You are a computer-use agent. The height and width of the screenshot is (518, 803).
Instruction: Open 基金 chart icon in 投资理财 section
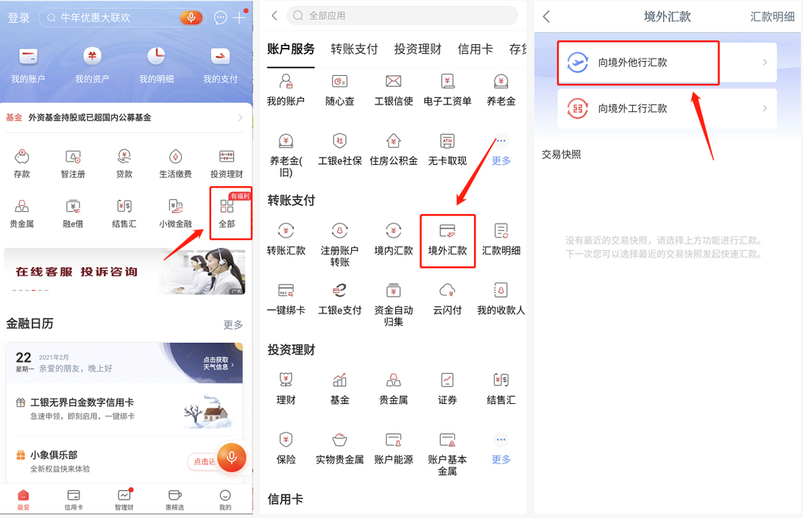tap(339, 380)
